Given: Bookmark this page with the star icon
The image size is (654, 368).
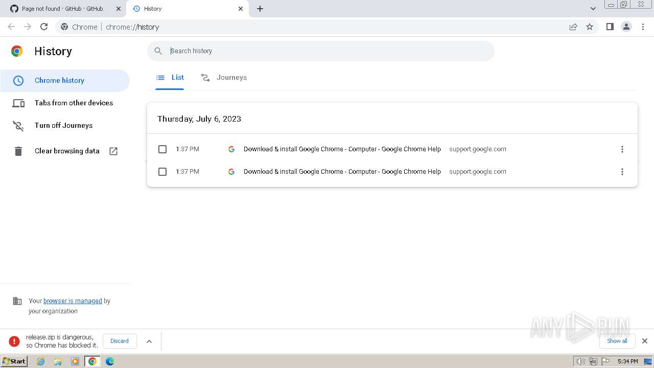Looking at the screenshot, I should (590, 27).
